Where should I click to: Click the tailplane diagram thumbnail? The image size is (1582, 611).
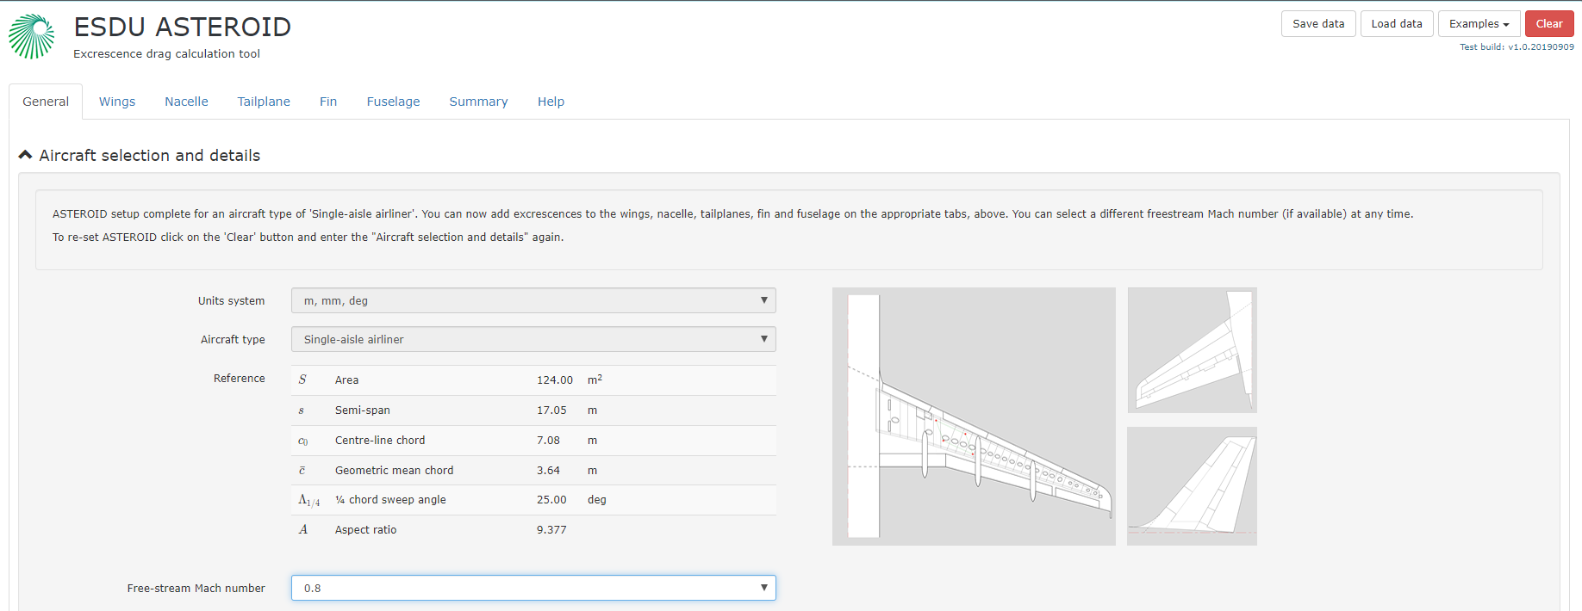(x=1193, y=350)
